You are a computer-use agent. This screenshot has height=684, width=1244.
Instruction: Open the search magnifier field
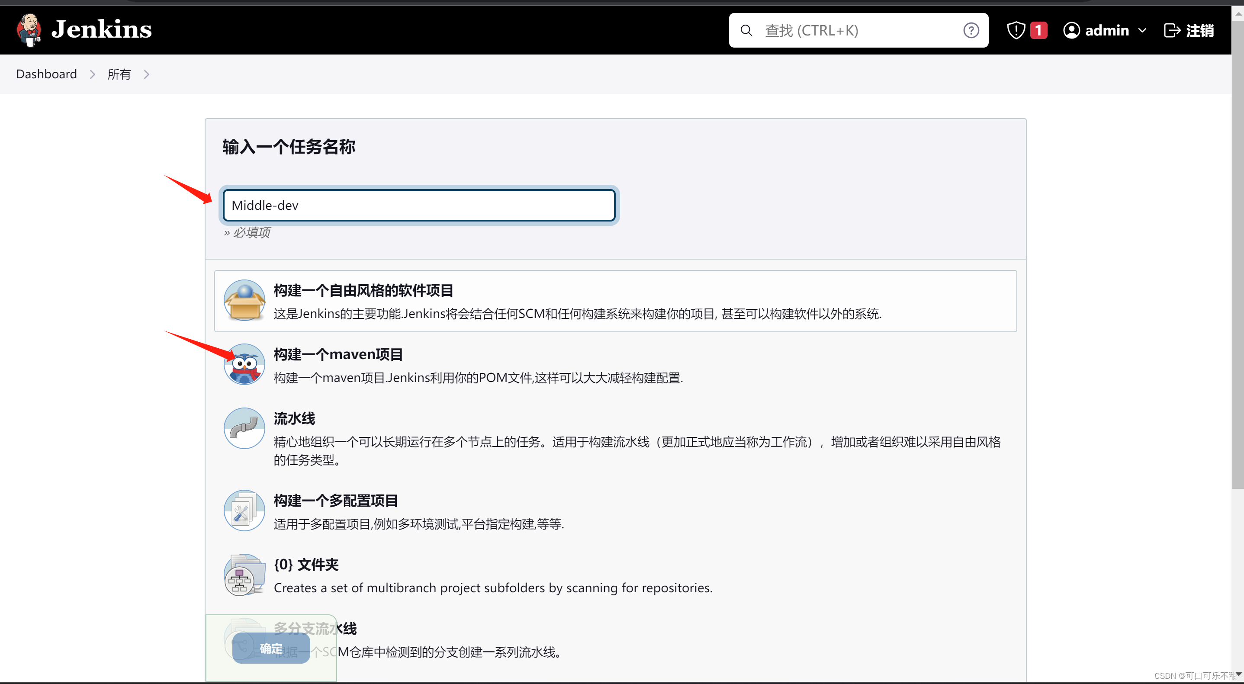(746, 30)
